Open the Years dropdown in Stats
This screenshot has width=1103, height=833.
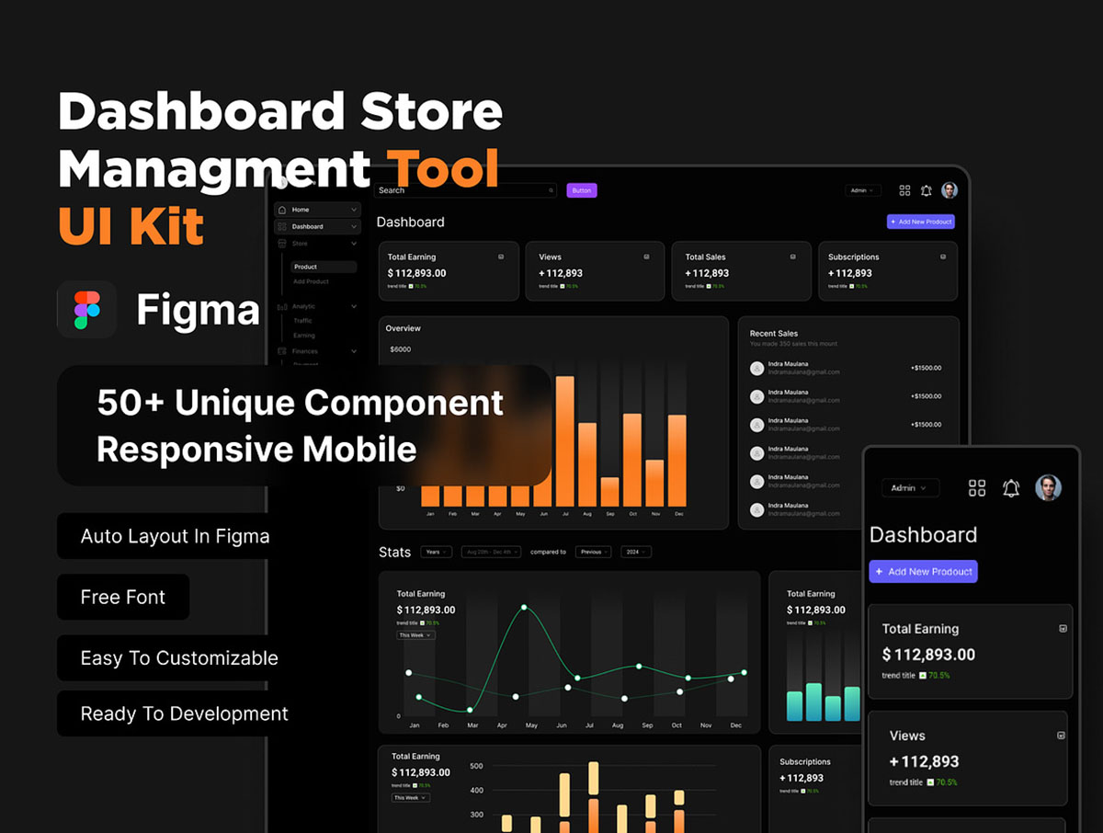pyautogui.click(x=436, y=552)
